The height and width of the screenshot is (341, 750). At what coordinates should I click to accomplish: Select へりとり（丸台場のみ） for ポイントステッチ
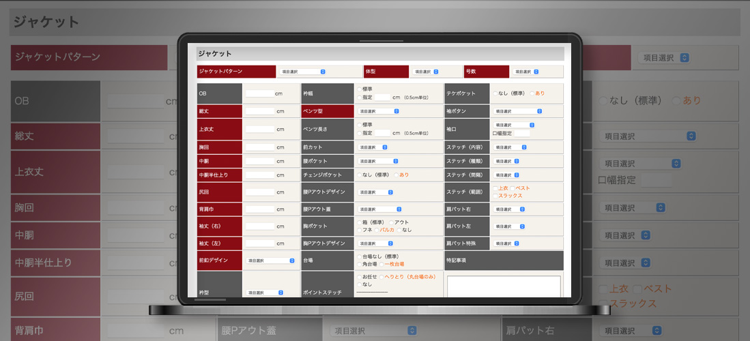[x=381, y=276]
